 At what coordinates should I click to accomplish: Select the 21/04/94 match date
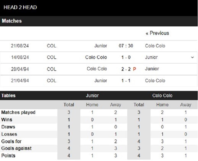20,80
